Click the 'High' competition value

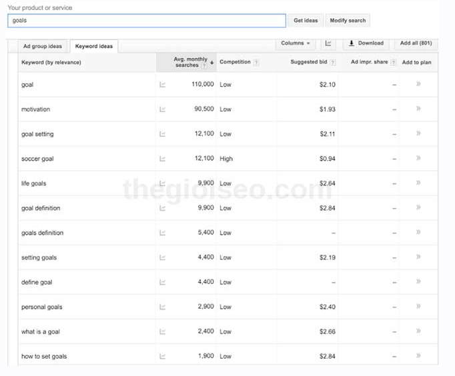226,159
